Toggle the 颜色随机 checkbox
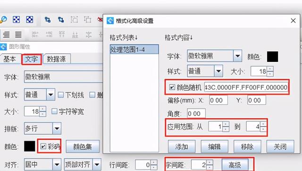This screenshot has width=302, height=171. point(172,87)
